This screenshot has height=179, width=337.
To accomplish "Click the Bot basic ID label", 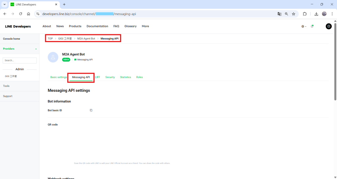I will tap(55, 111).
